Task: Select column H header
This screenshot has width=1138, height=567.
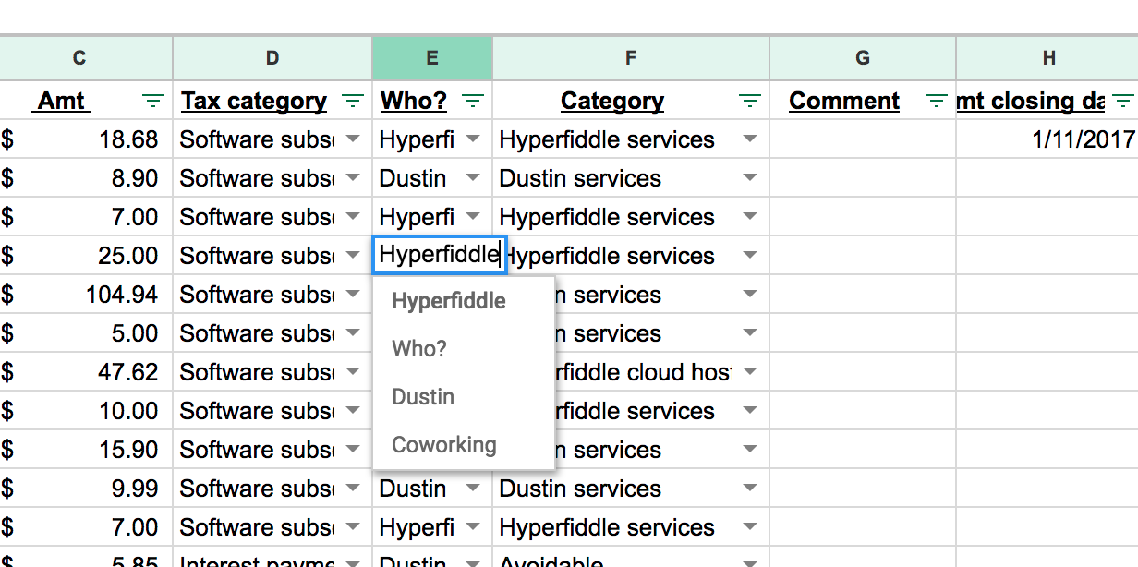Action: pos(1047,58)
